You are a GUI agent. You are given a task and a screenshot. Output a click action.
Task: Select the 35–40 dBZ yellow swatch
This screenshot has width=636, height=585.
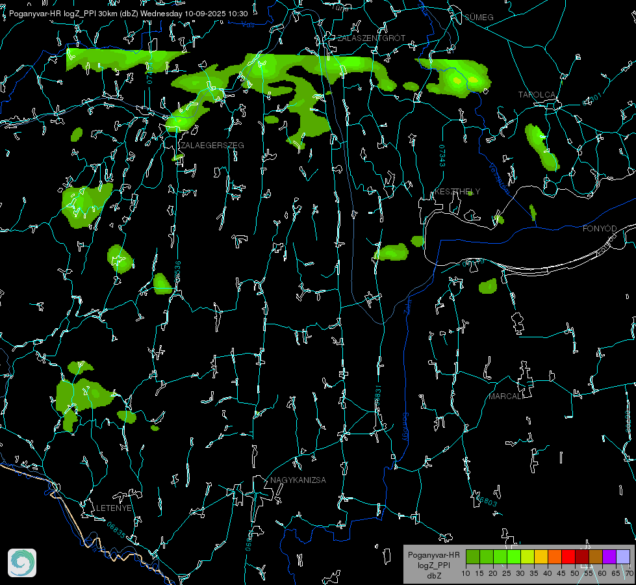[x=541, y=556]
